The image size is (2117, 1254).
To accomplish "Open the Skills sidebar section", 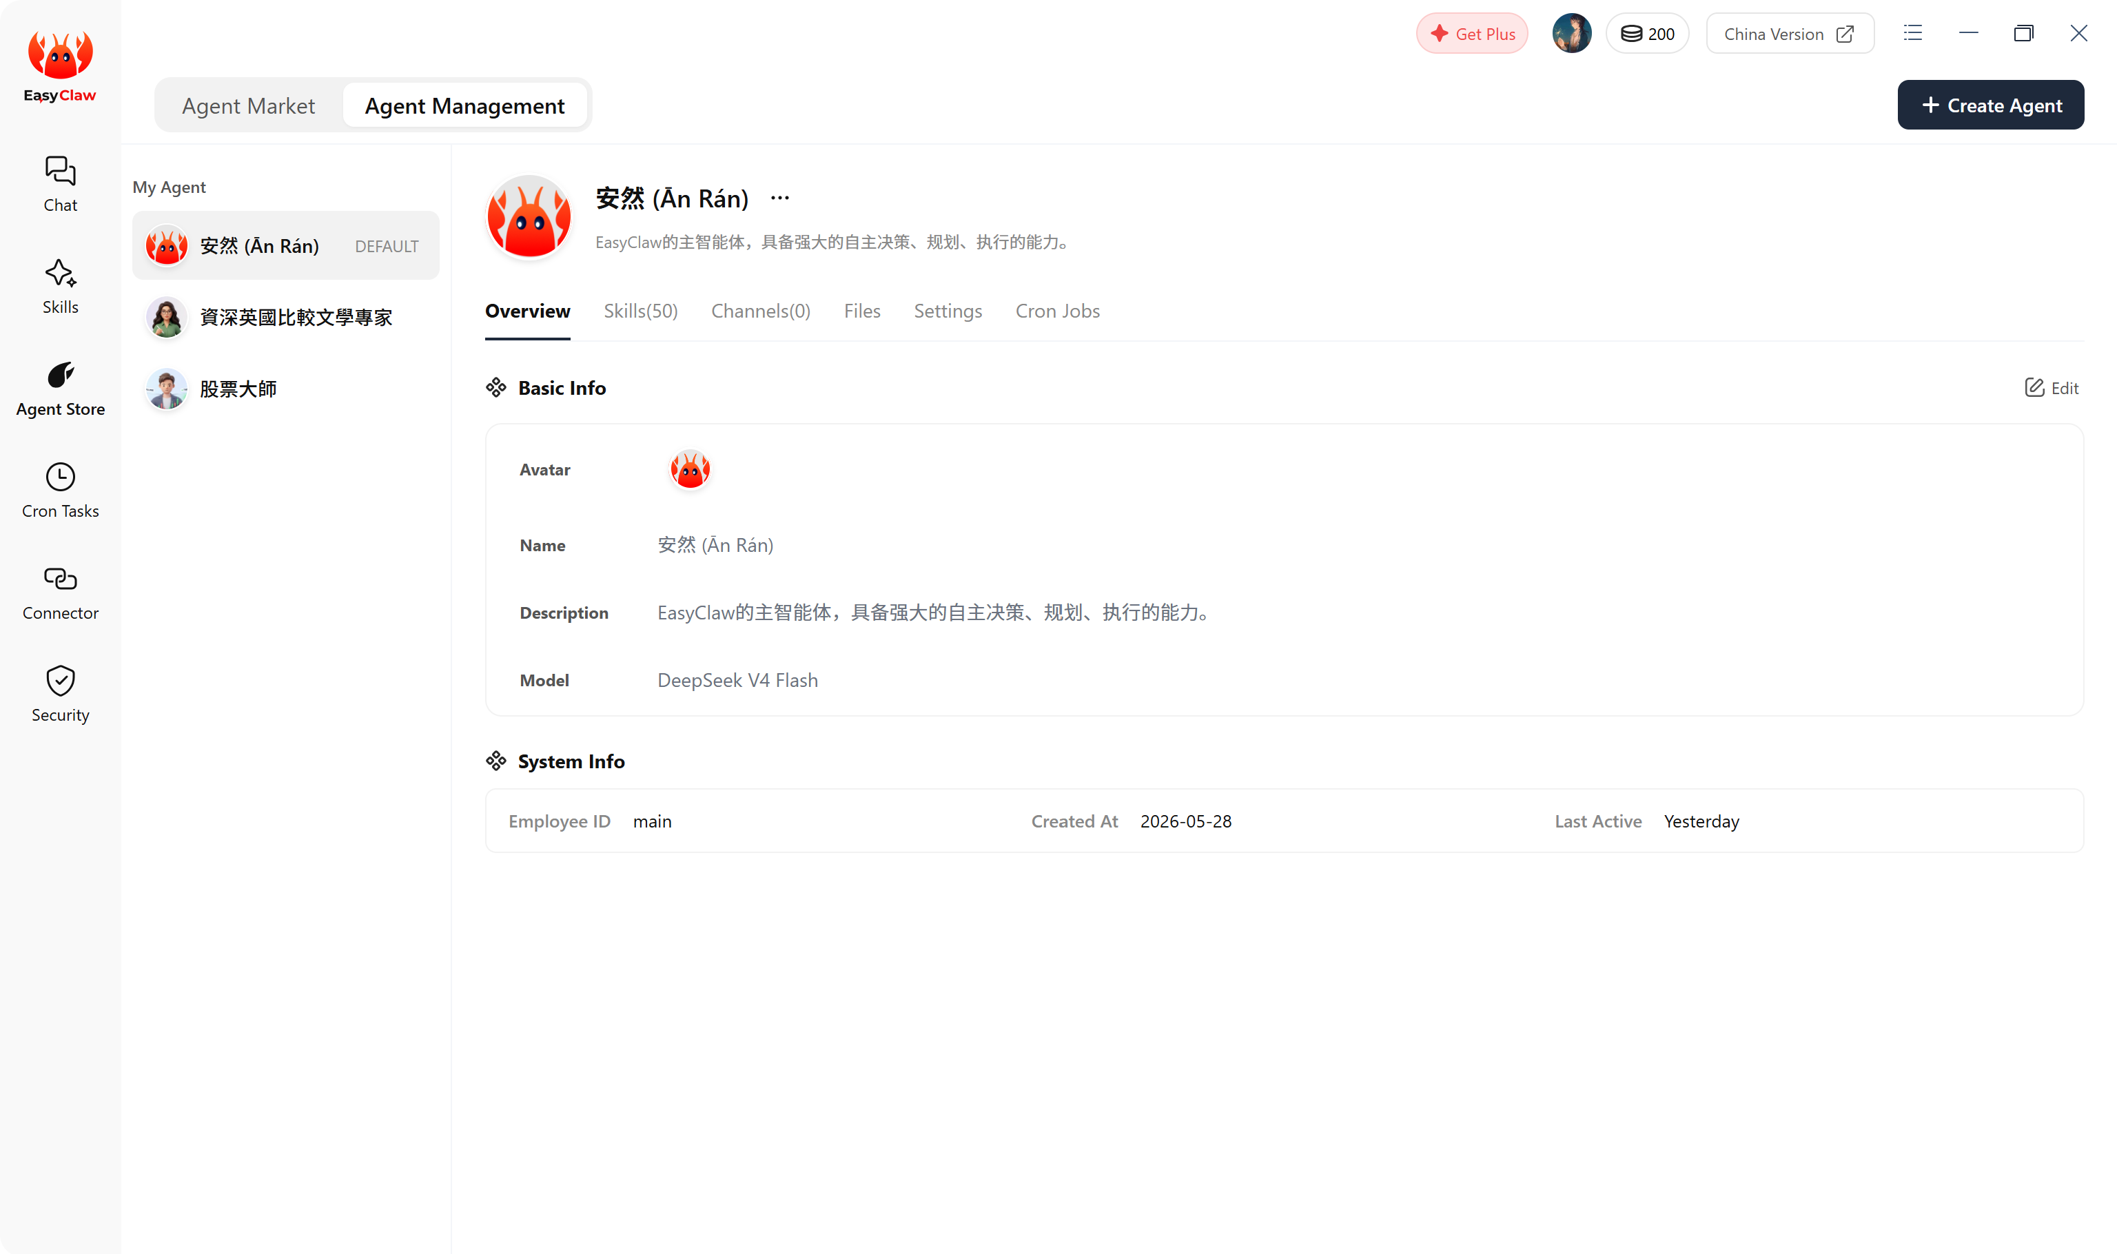I will pyautogui.click(x=60, y=287).
